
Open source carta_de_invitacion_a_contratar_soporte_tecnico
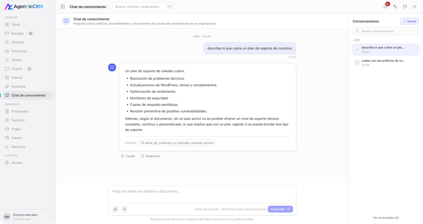177,143
